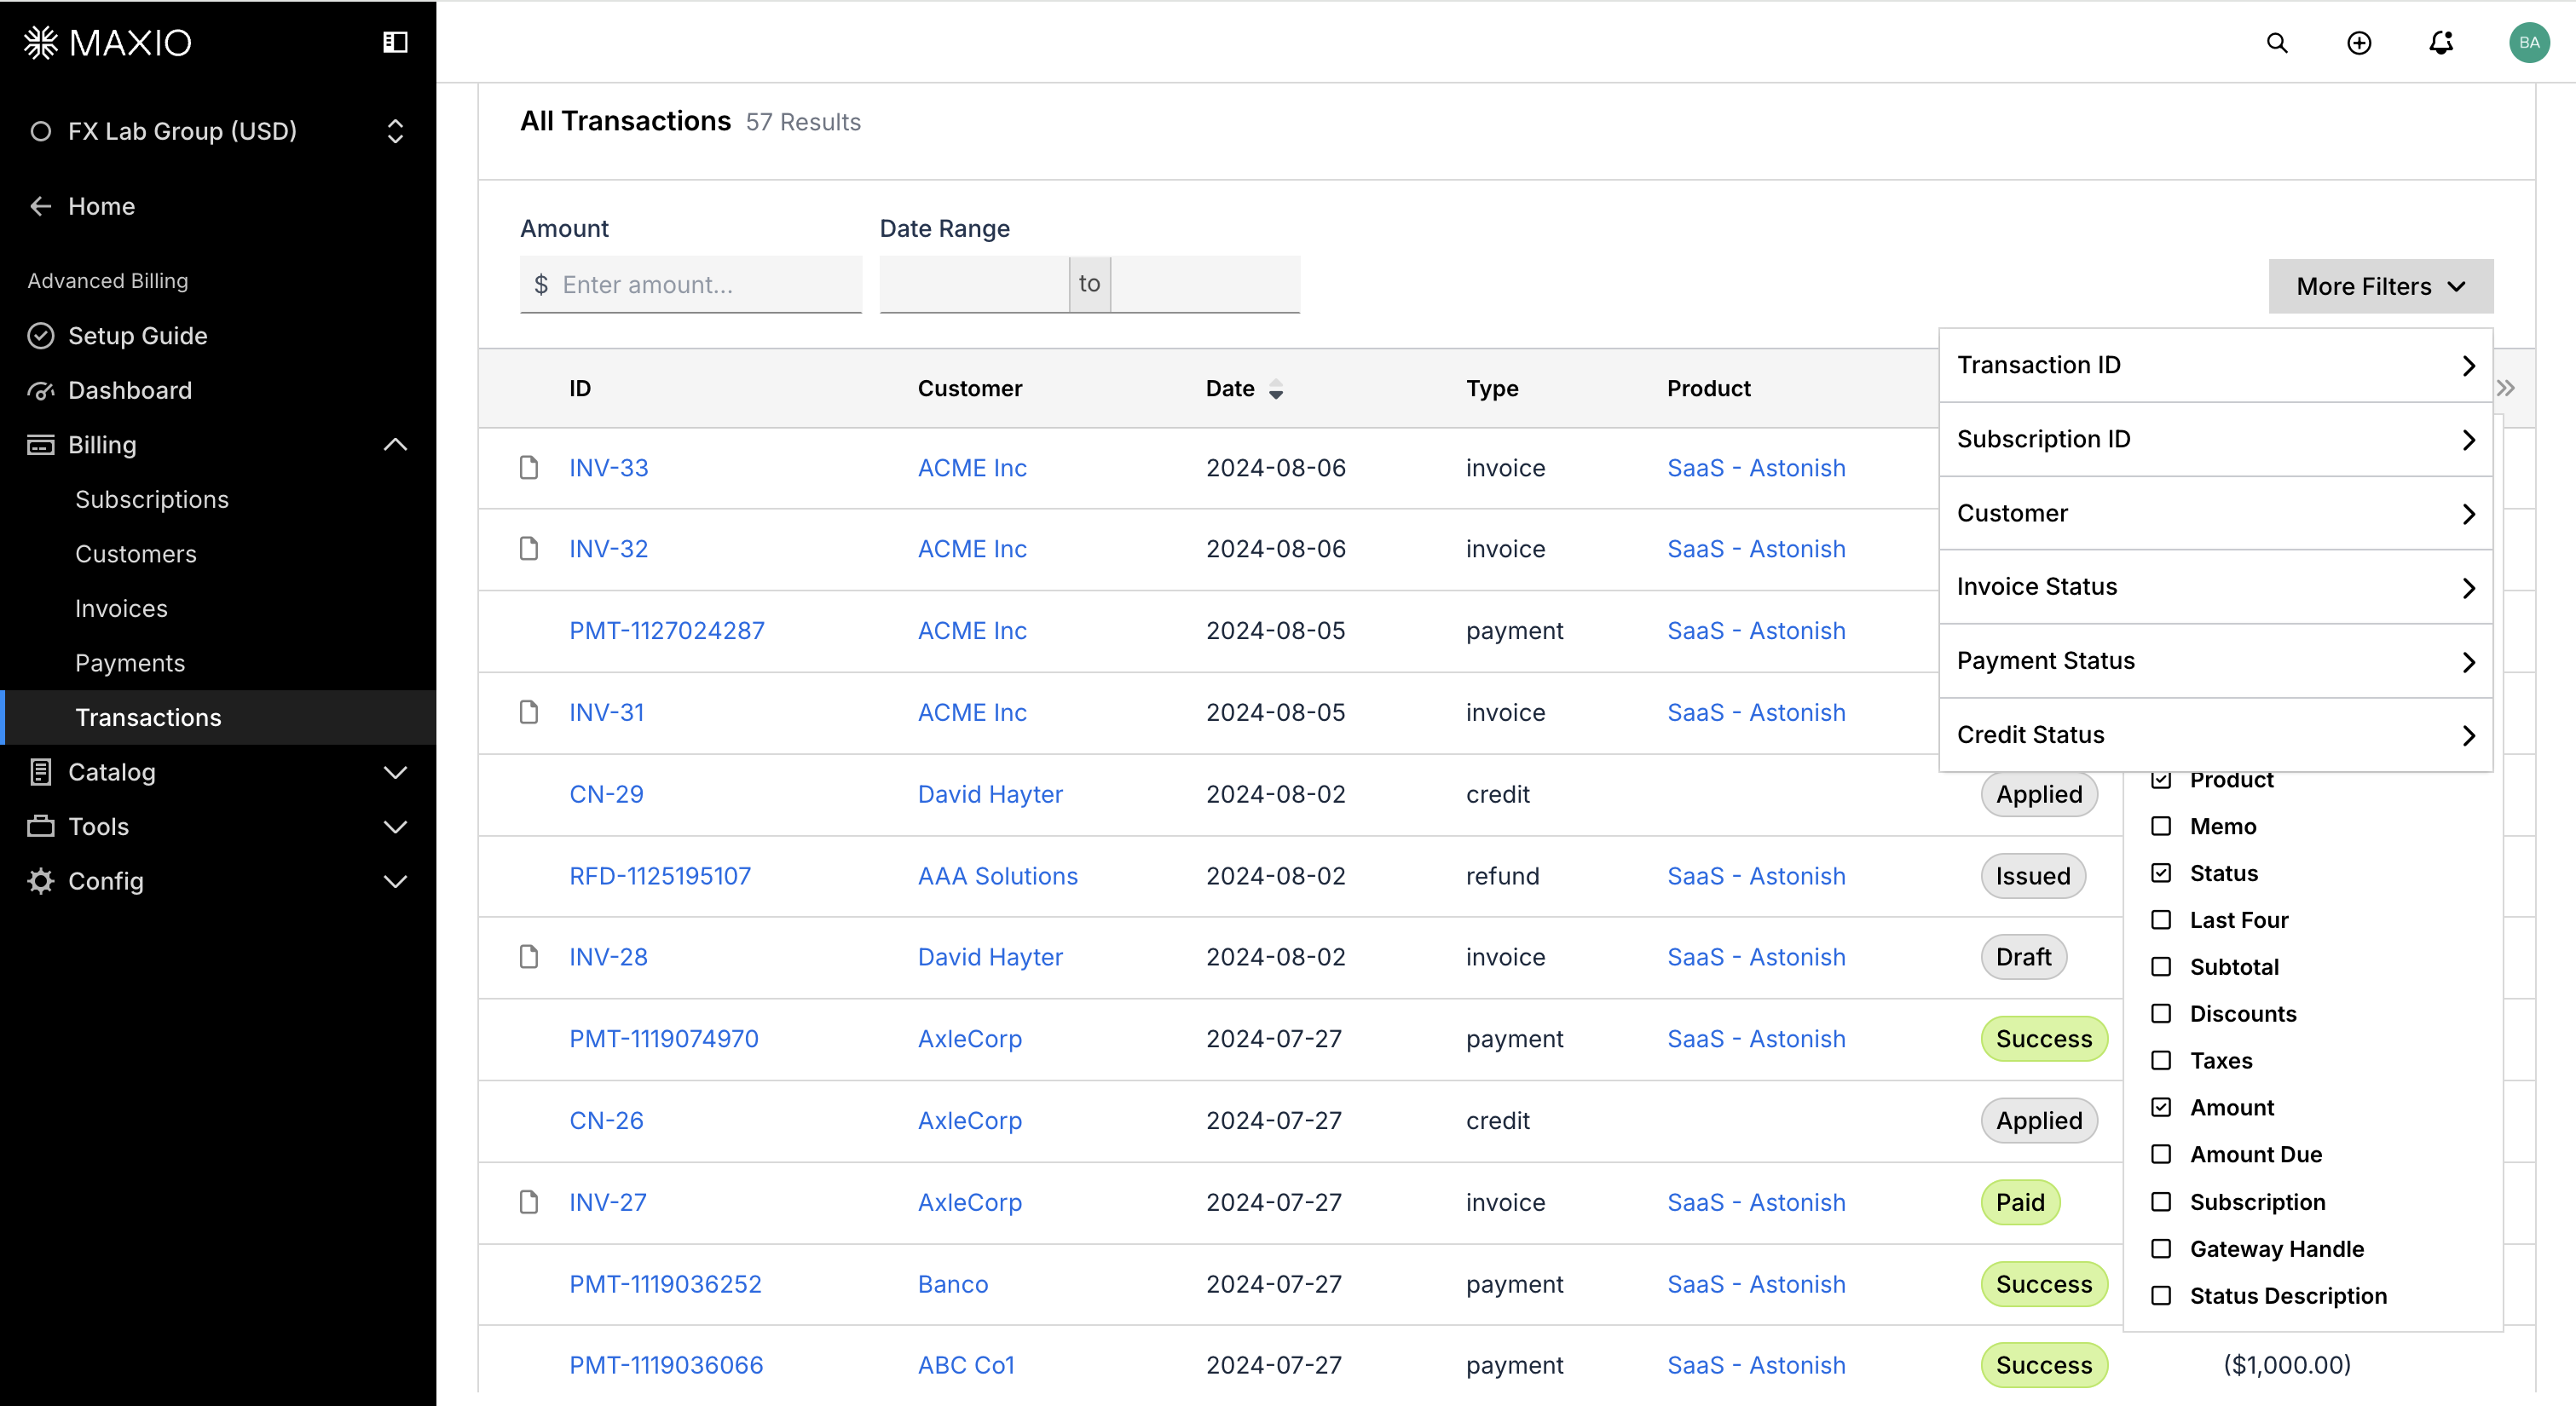Click the document icon beside INV-28
The width and height of the screenshot is (2576, 1406).
(x=529, y=957)
